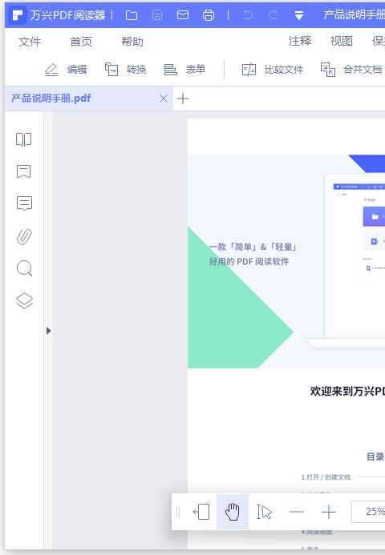The height and width of the screenshot is (555, 385).
Task: Click the laptop illustration on the cover page
Action: [x=346, y=261]
